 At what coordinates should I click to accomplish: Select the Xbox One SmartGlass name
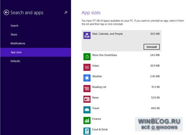point(105,55)
